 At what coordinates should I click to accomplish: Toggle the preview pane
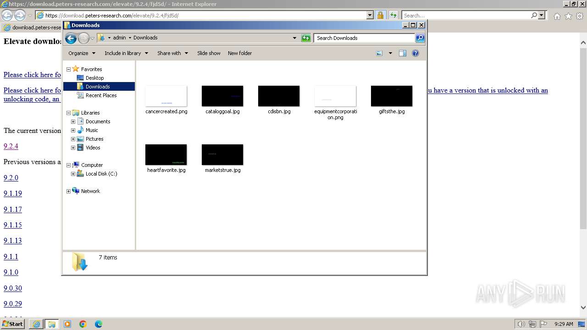pos(403,53)
